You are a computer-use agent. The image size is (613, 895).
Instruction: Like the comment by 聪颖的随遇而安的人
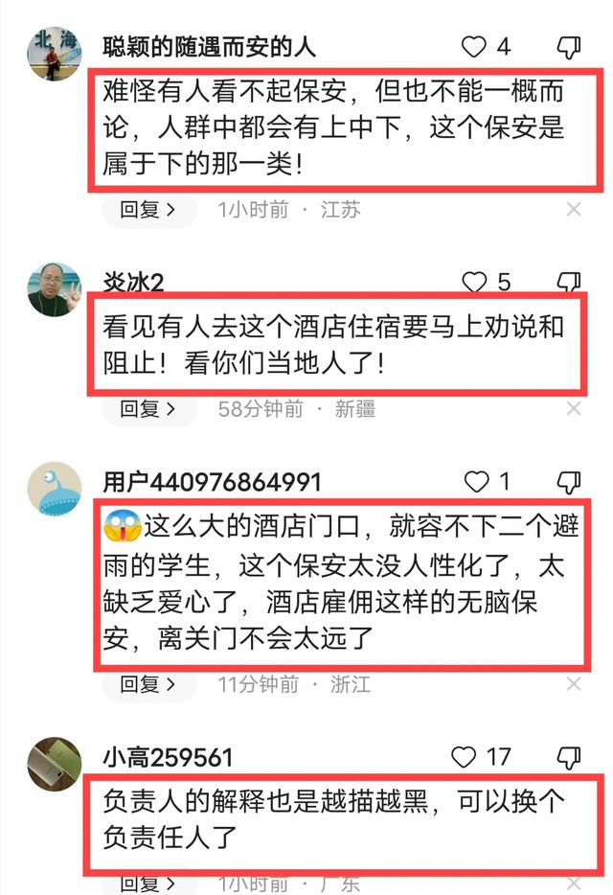pyautogui.click(x=474, y=47)
